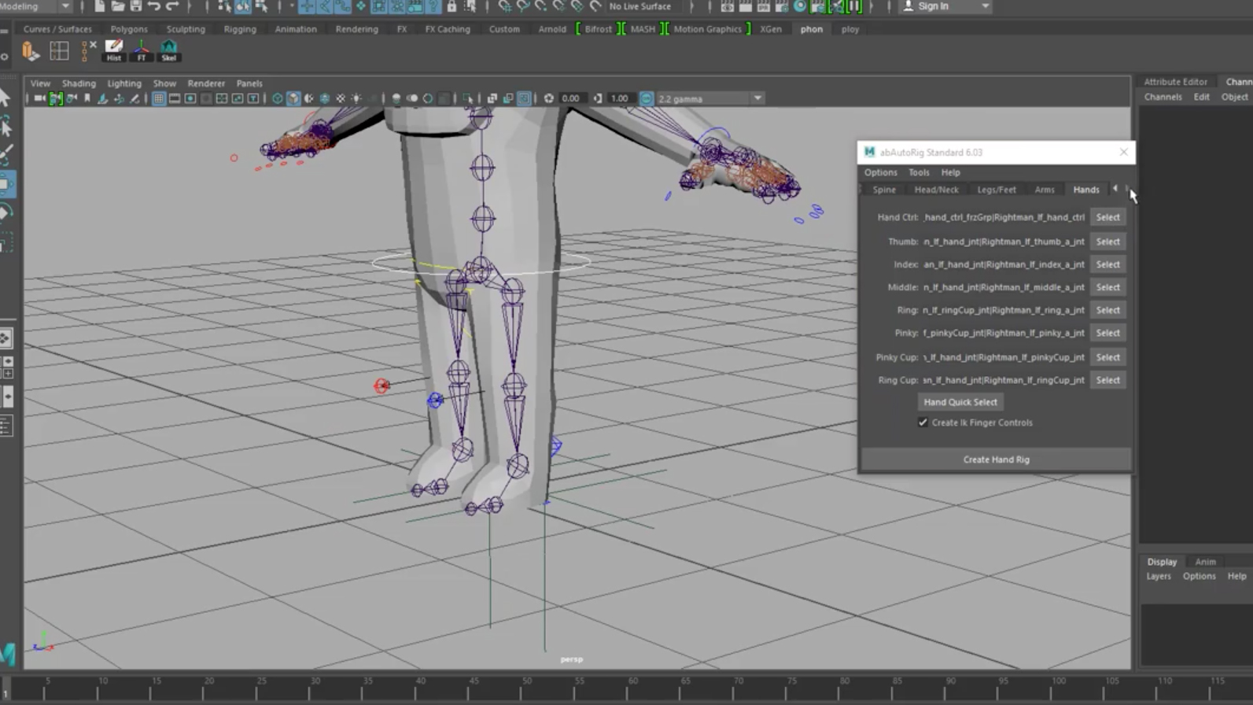This screenshot has height=705, width=1253.
Task: Expand the Modeling menu set dropdown
Action: (x=65, y=6)
